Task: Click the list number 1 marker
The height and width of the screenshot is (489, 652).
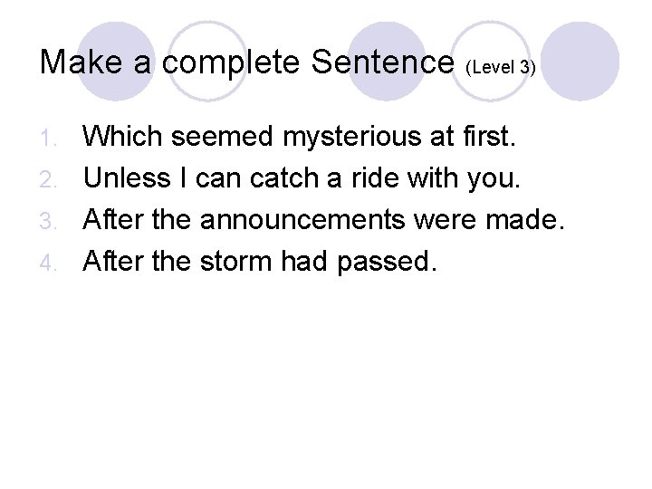Action: [48, 139]
